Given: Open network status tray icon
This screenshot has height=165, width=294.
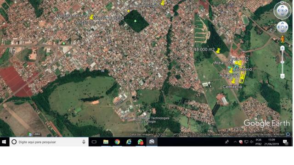Looking at the screenshot, I should pos(246,142).
